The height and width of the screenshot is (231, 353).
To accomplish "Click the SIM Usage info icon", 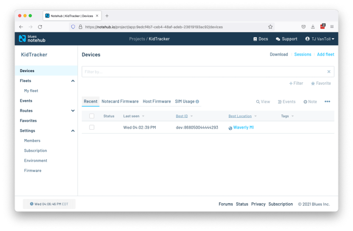I will (197, 101).
